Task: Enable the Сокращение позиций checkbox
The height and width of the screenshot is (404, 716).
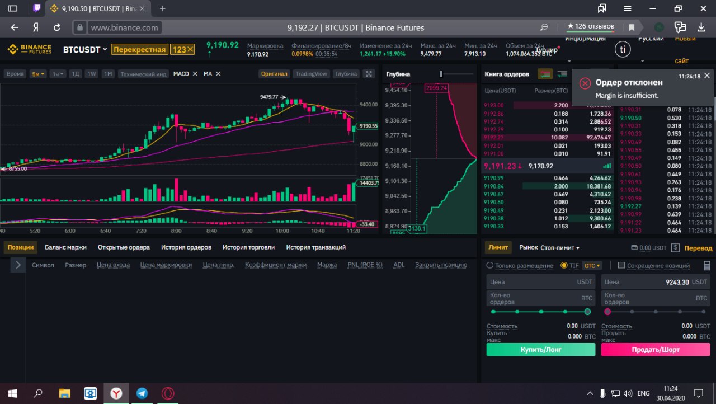Action: [x=621, y=265]
